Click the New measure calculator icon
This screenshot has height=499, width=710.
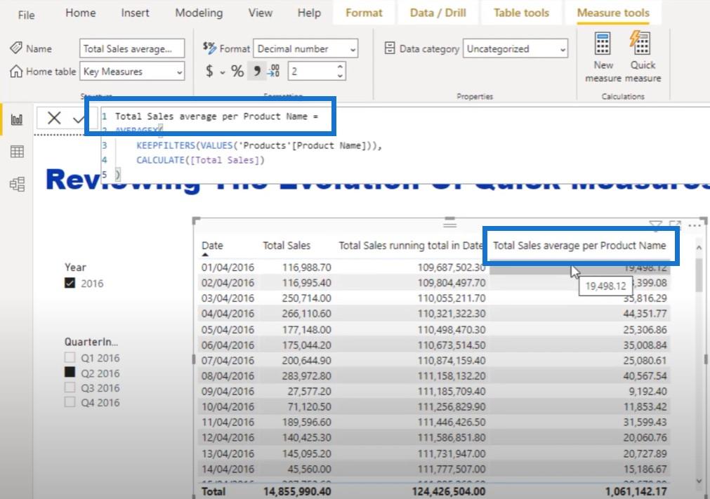603,44
